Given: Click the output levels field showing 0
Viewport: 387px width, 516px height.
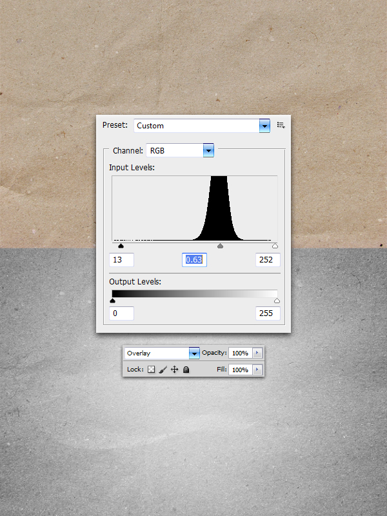Looking at the screenshot, I should (x=121, y=313).
